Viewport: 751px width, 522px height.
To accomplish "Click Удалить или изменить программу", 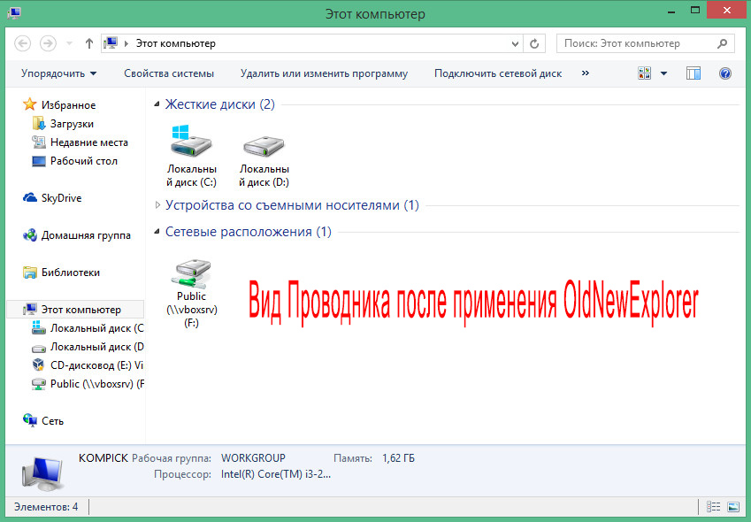I will click(x=324, y=73).
